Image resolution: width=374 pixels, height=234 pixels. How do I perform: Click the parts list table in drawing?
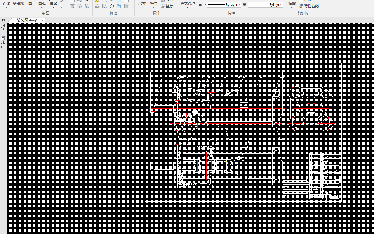325,176
